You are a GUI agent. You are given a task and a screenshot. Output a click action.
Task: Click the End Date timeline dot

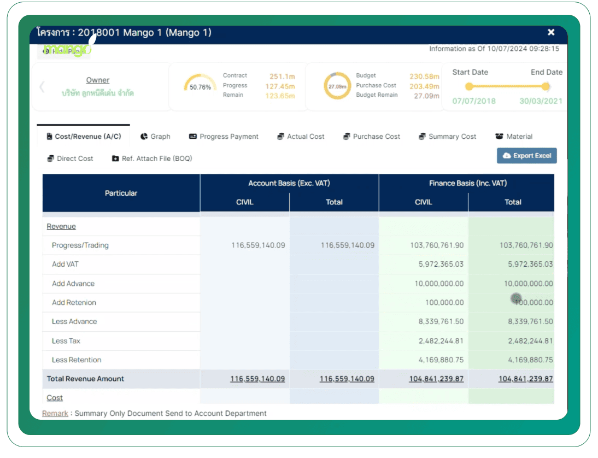click(546, 87)
